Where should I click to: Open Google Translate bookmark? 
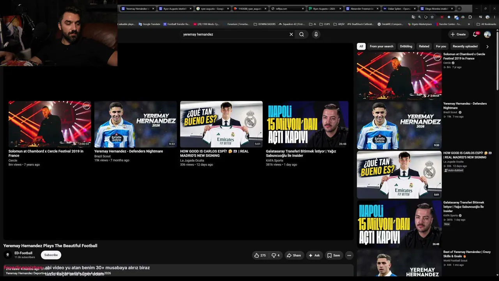(x=149, y=24)
